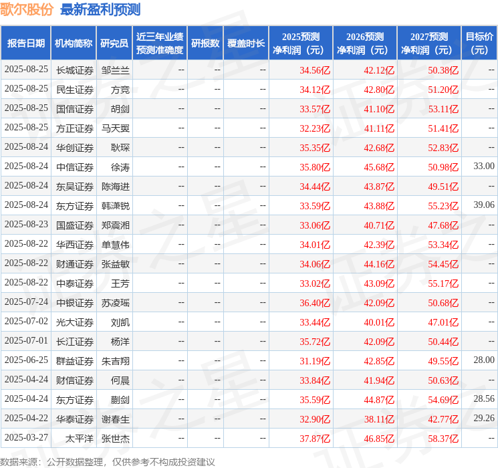Select the 财通证券 institution cell
Screen dimensions: 498x468
(x=75, y=264)
